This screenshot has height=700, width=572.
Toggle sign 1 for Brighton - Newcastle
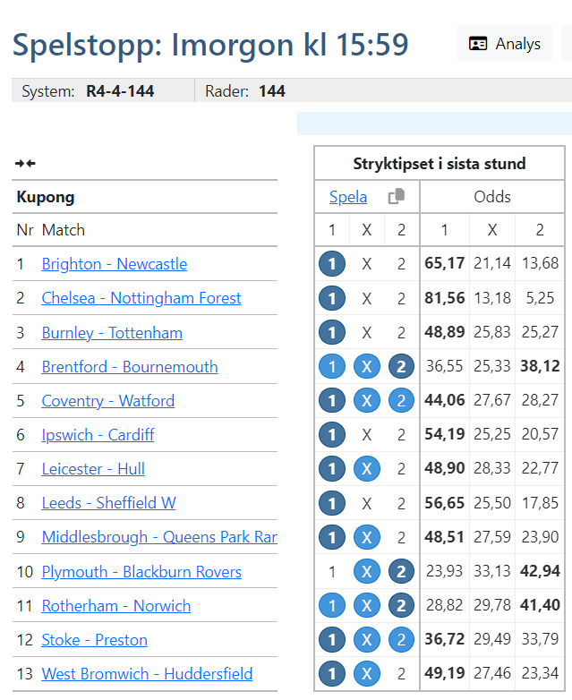coord(332,264)
